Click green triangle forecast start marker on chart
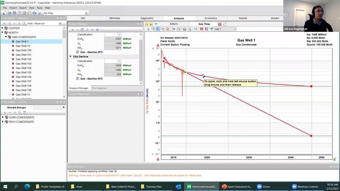 tap(185, 72)
